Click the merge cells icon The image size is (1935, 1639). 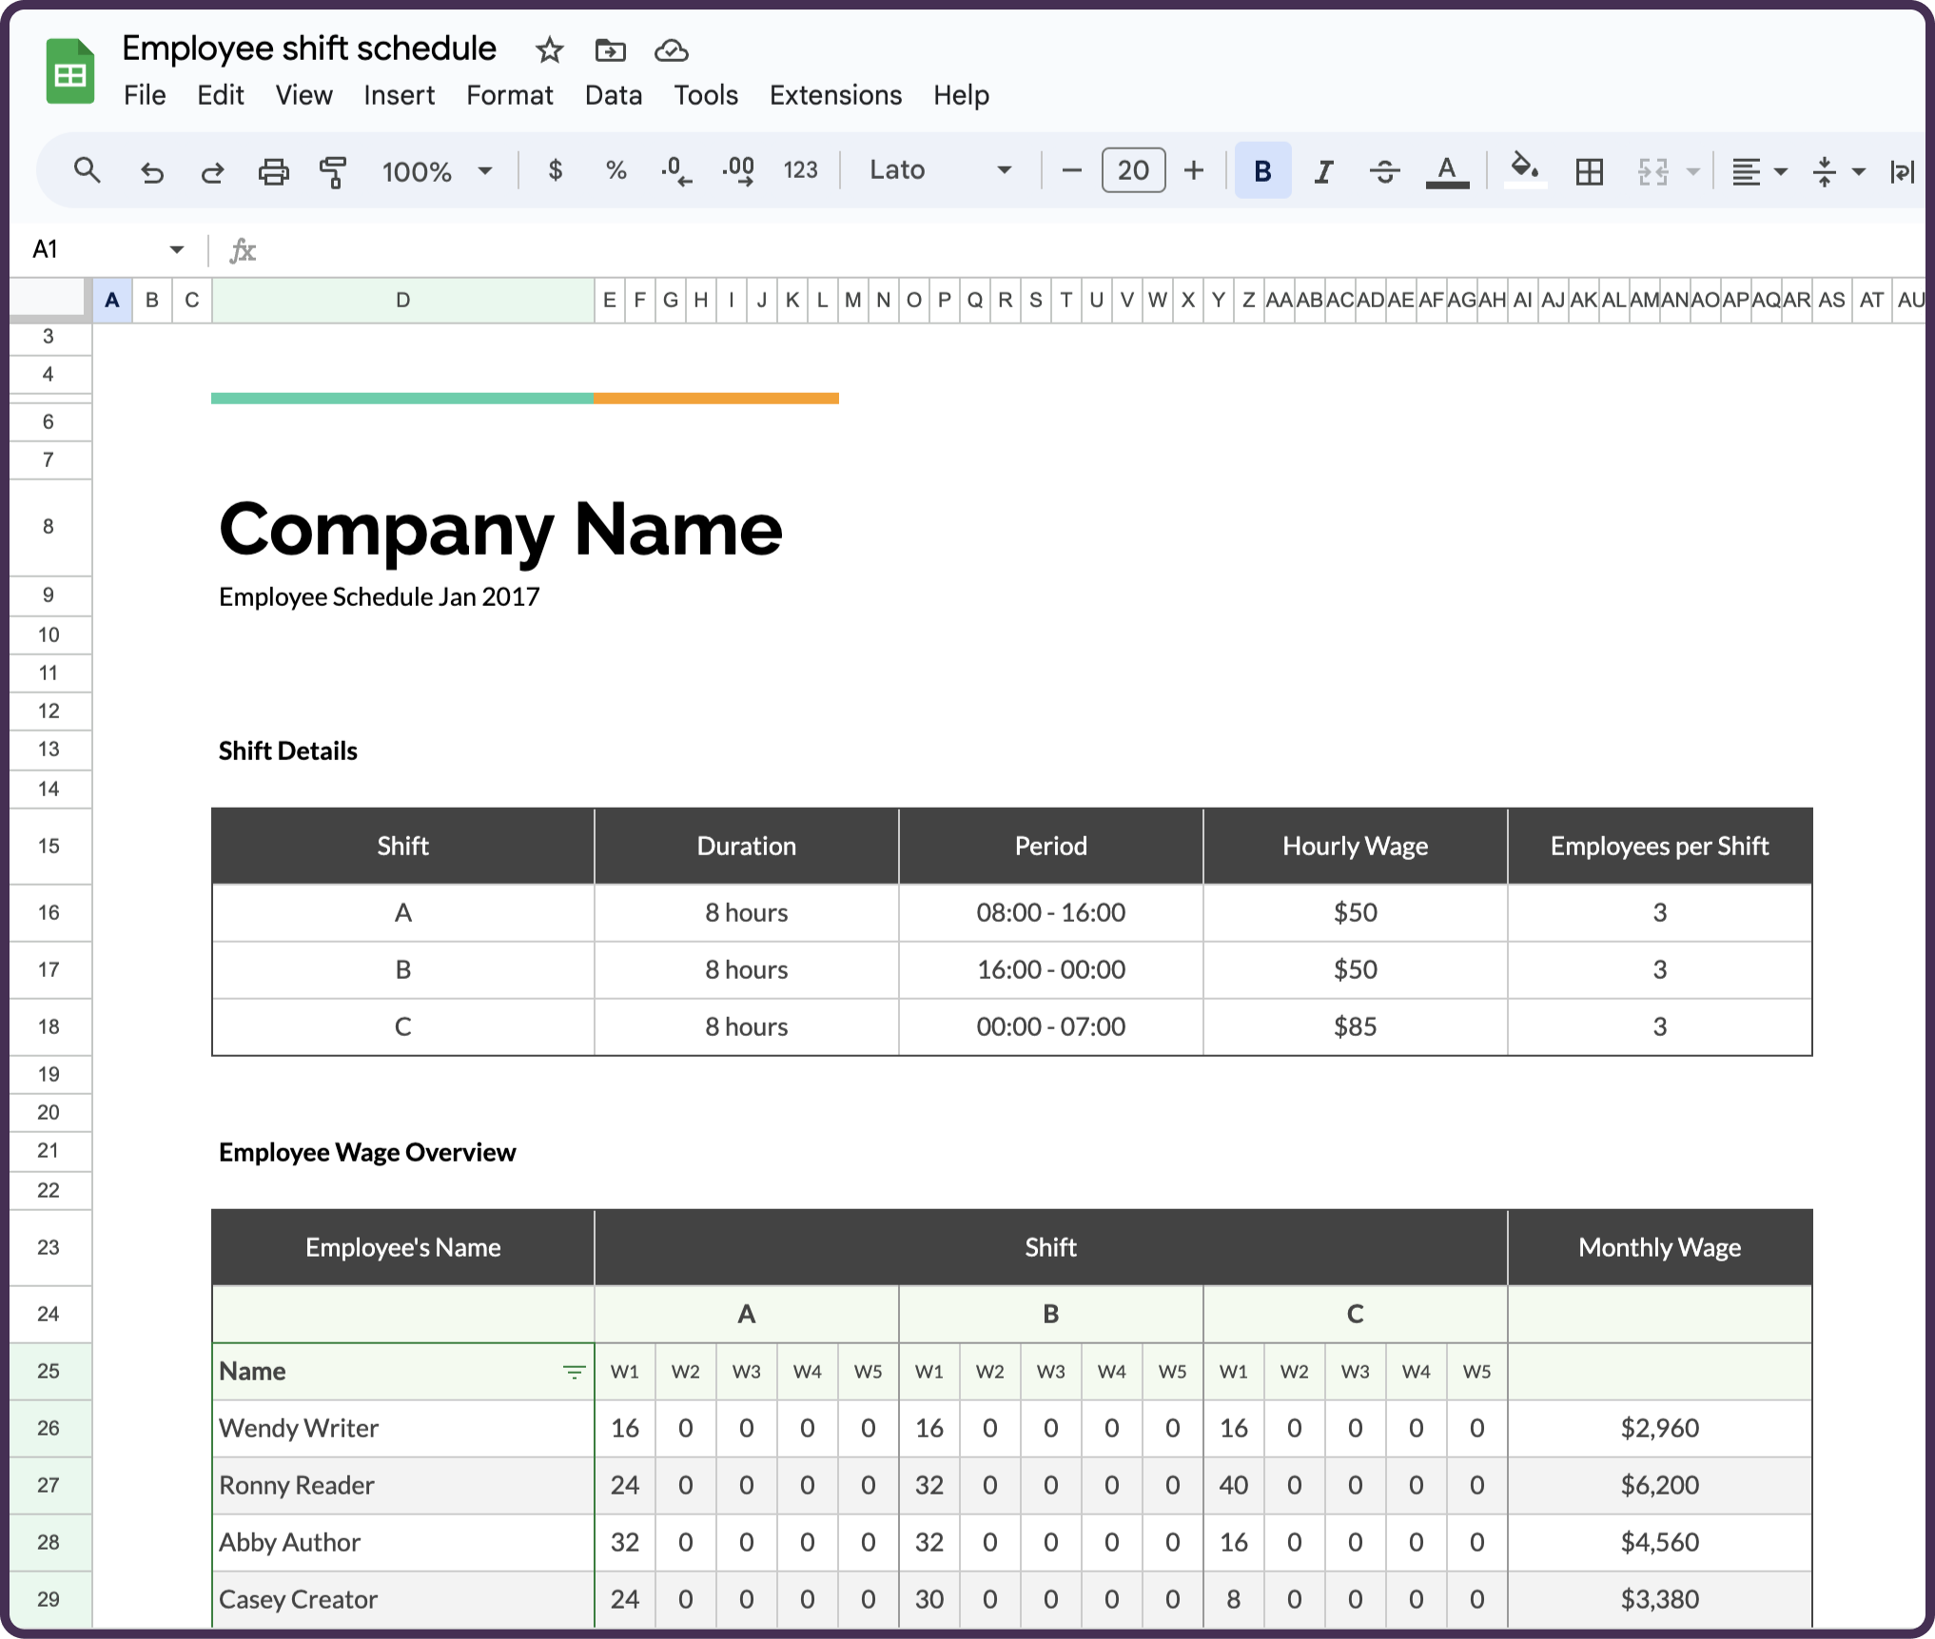click(1652, 171)
